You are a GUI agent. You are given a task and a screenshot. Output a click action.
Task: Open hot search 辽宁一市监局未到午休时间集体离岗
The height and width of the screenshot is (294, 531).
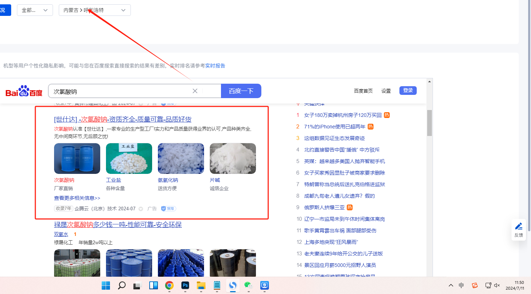345,219
